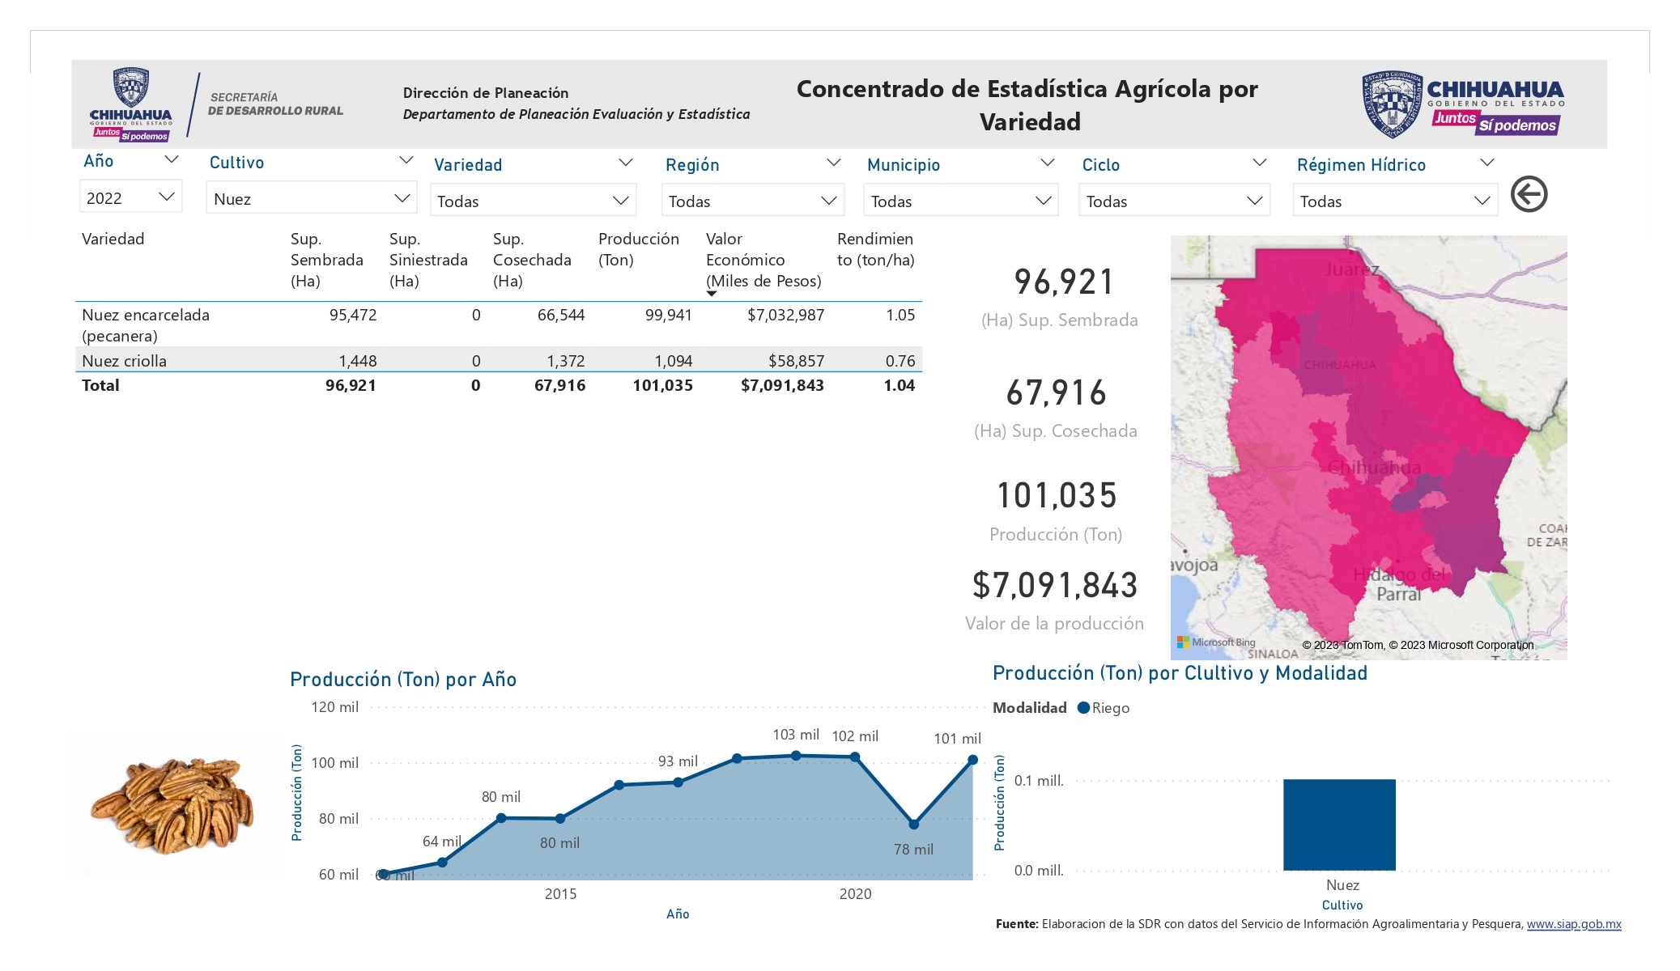Click the Chihuahua logo beside Secretaría de Desarrollo Rural
Screen dimensions: 1680x971
pyautogui.click(x=131, y=104)
